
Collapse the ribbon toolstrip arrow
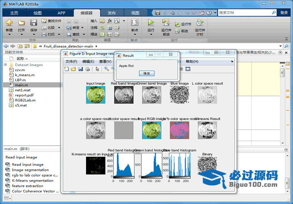click(286, 39)
